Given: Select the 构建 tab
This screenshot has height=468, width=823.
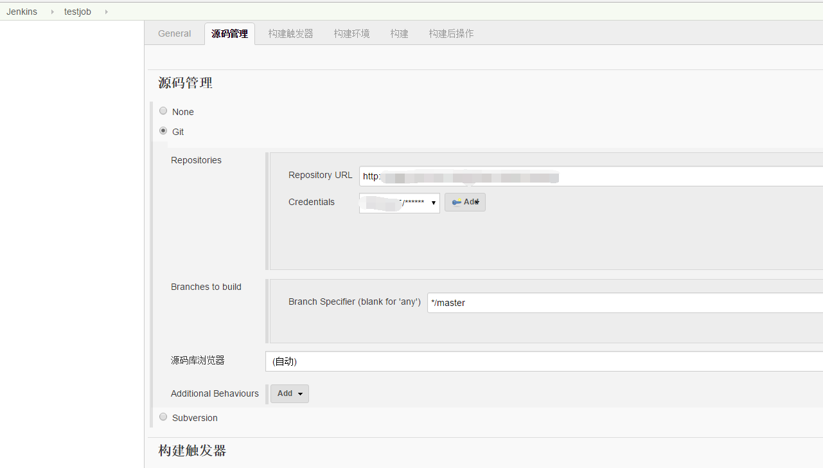Looking at the screenshot, I should 399,33.
